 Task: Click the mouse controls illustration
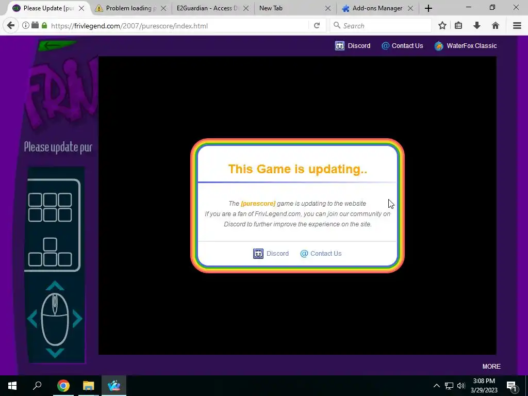tap(55, 319)
